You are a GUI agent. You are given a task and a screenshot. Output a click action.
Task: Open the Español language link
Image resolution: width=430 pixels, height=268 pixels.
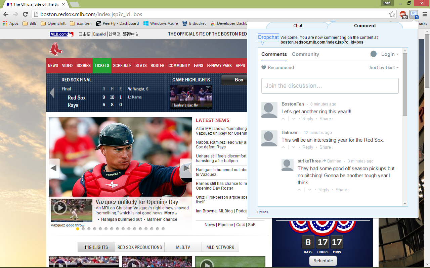pos(100,34)
